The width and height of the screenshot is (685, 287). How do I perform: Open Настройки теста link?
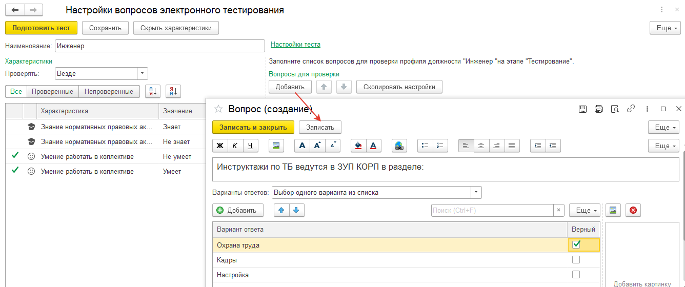coord(295,45)
